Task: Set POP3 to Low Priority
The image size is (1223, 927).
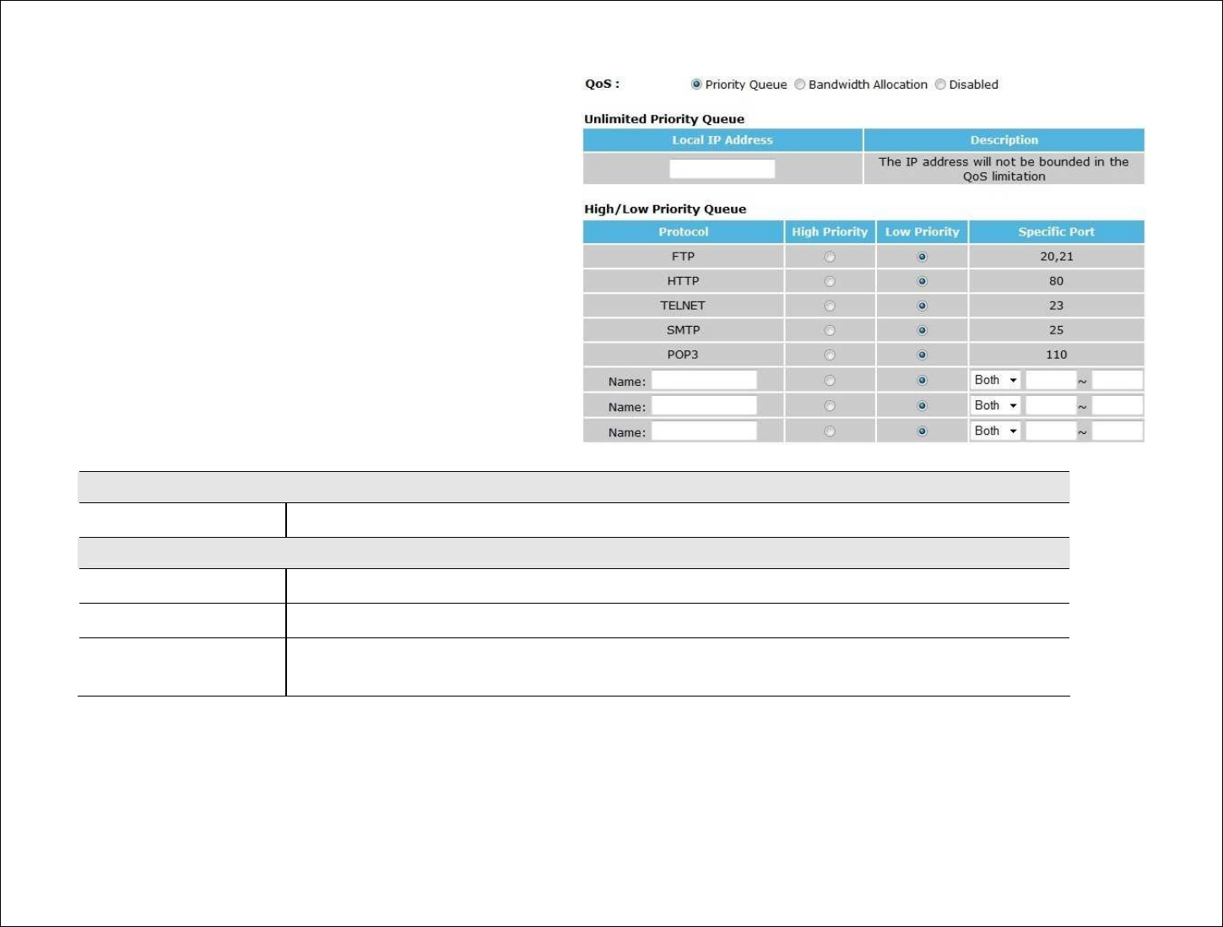Action: (922, 355)
